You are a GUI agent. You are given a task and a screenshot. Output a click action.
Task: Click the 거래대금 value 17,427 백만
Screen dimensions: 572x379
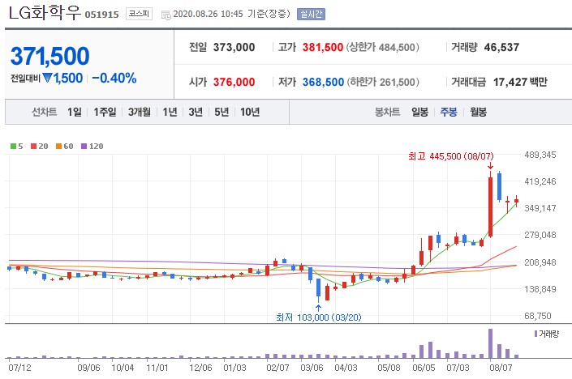point(520,82)
